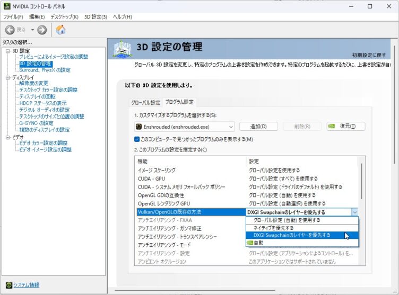Click the settings list vertical scrollbar
Screen dimensions: 399x295
[x=361, y=181]
